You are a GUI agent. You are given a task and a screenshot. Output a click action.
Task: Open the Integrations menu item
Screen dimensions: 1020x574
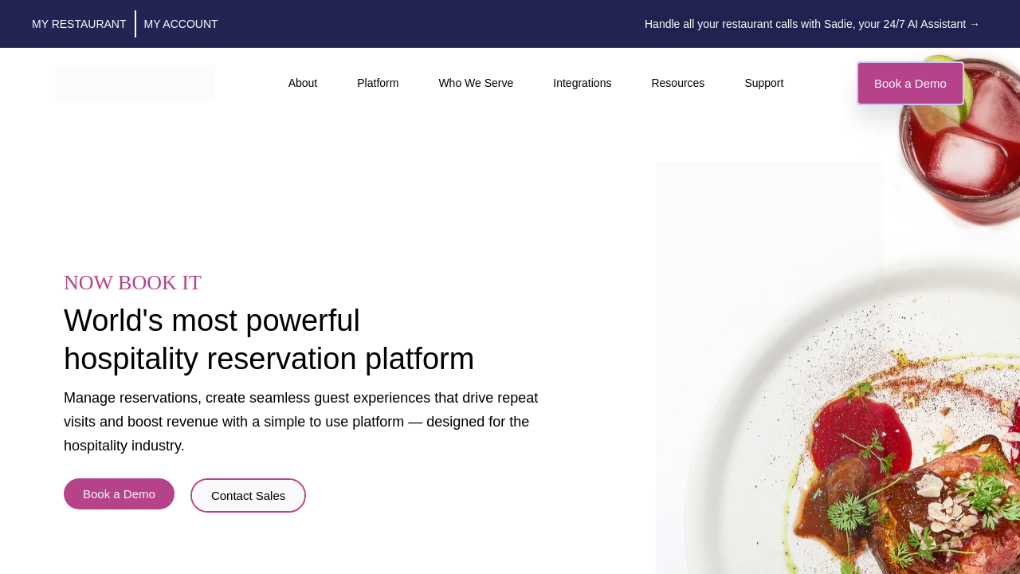582,83
